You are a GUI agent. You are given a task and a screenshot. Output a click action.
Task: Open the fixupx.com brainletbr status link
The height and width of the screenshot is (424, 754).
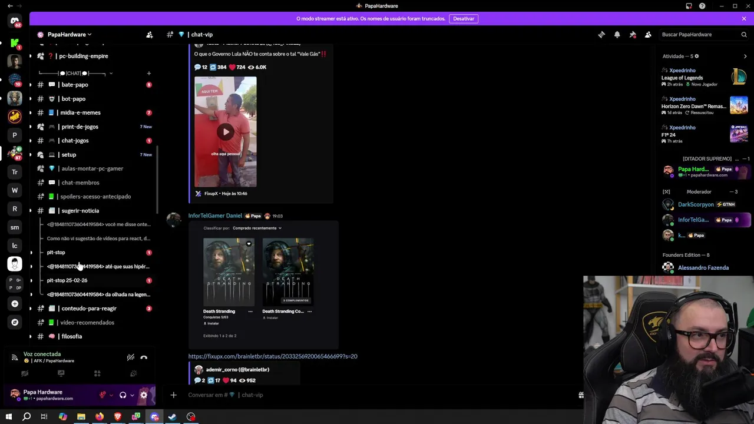coord(273,356)
